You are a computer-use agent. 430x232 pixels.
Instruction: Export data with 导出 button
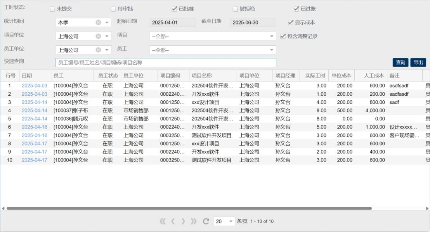click(418, 62)
